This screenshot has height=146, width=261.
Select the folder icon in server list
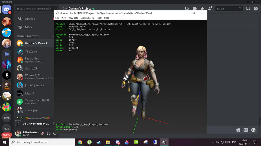click(7, 54)
